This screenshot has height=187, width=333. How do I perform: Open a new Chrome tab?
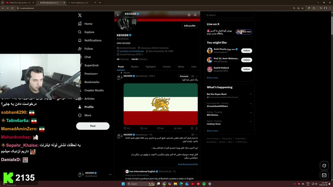pyautogui.click(x=100, y=3)
